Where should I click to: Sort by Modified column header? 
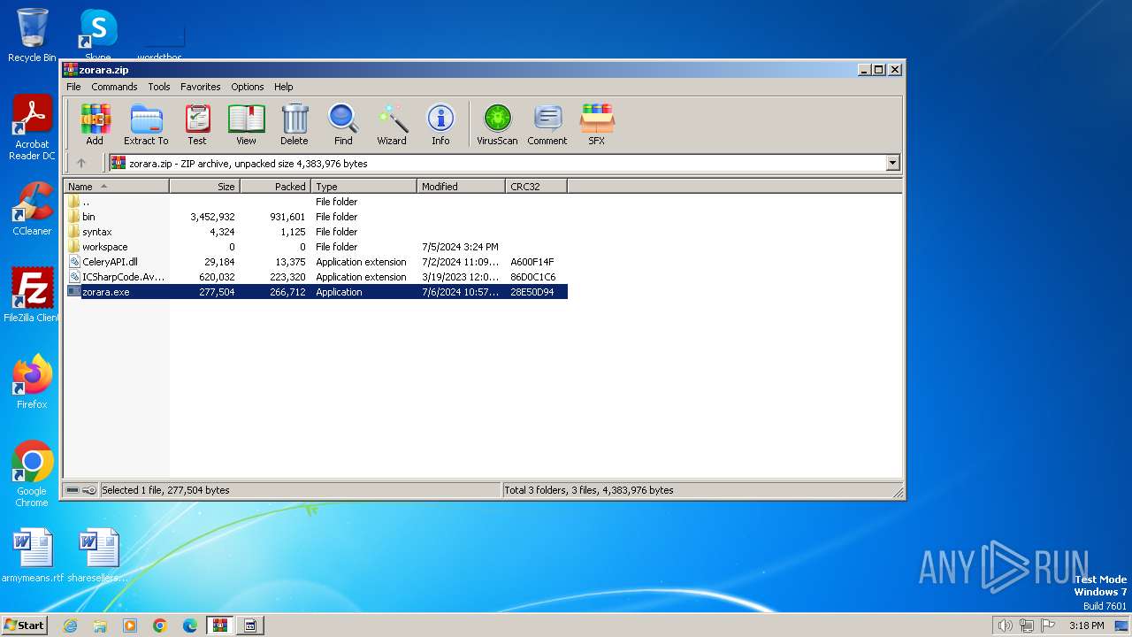point(461,187)
